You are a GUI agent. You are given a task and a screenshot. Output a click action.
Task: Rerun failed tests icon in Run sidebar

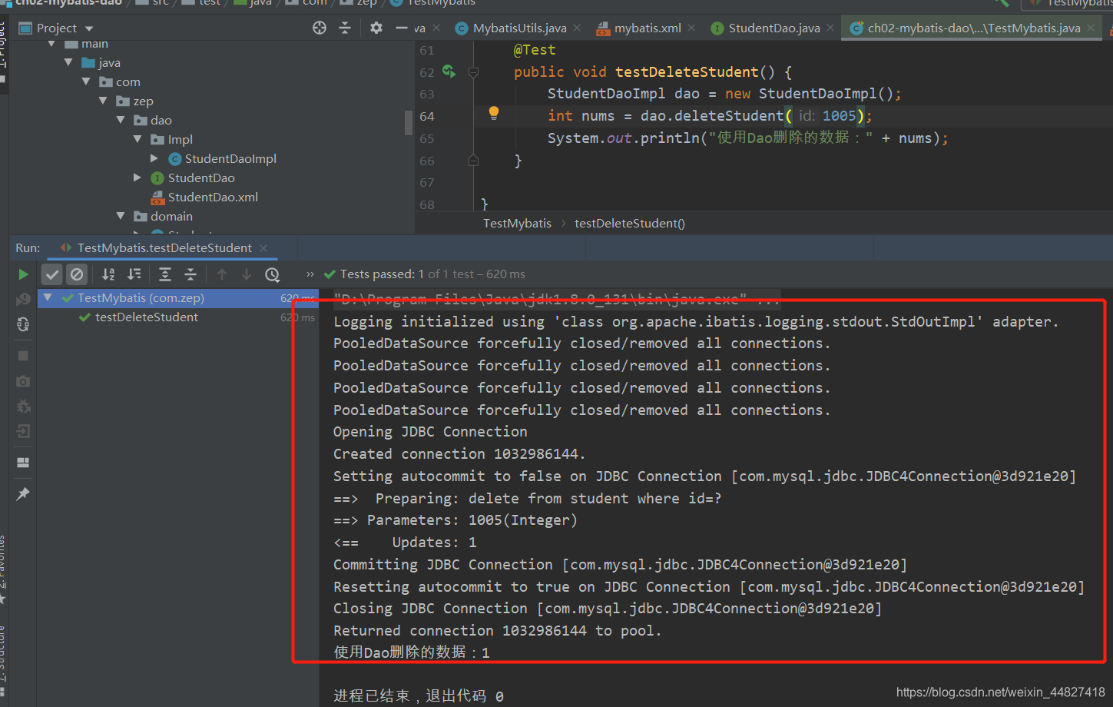click(x=23, y=299)
